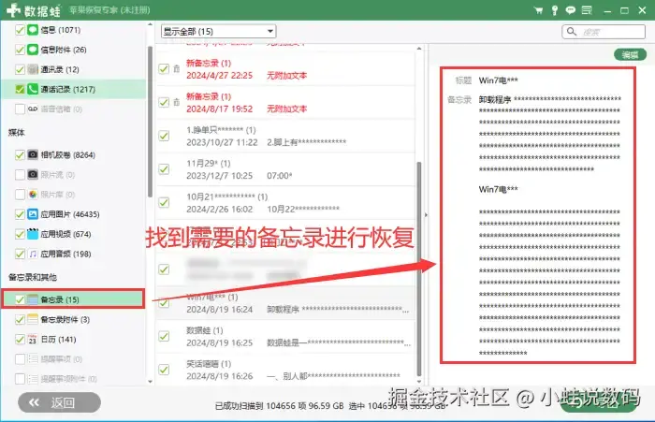Uncheck the 备忘录附件 (3) checkbox
Image resolution: width=655 pixels, height=422 pixels.
20,320
